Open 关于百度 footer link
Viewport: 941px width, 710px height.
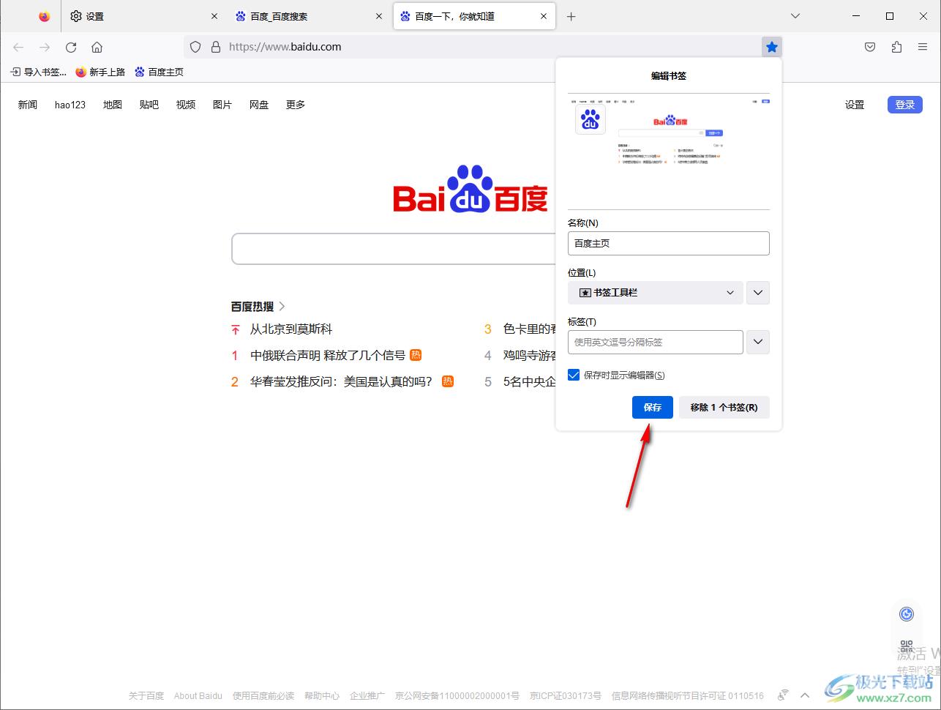click(x=146, y=695)
